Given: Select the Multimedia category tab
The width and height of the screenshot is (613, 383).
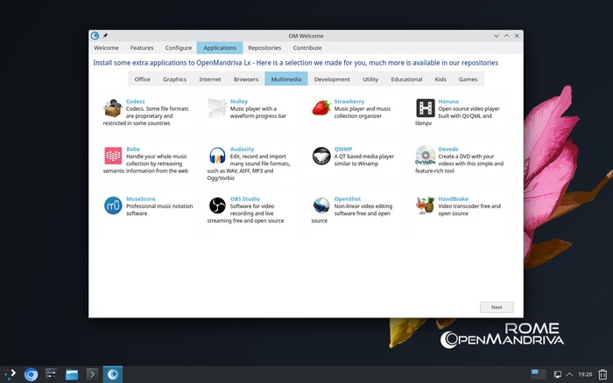Looking at the screenshot, I should [286, 79].
